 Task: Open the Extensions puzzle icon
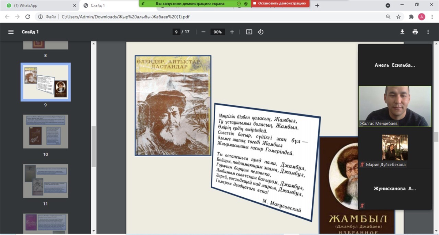click(411, 17)
